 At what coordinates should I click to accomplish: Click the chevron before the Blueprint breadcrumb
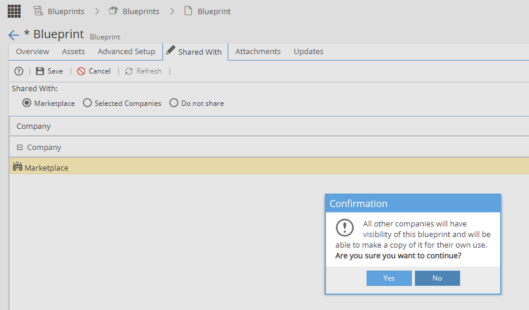(172, 11)
